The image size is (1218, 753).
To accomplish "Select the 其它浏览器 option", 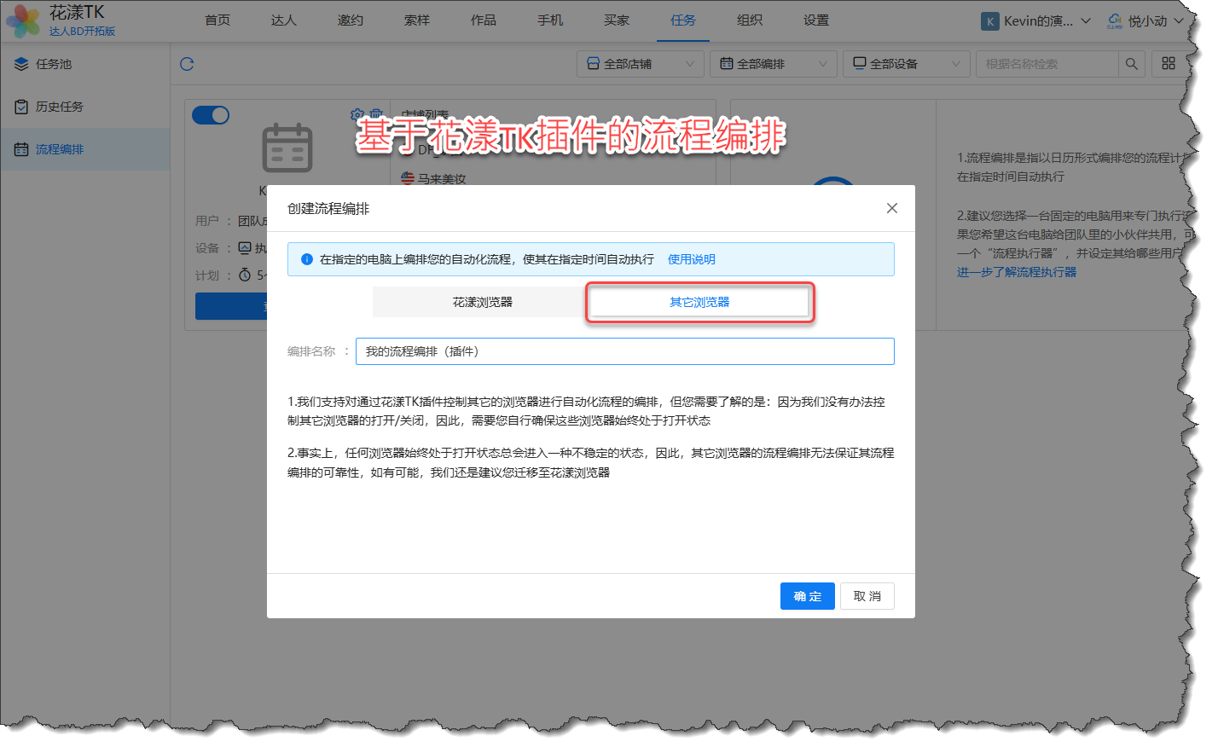I will coord(699,302).
